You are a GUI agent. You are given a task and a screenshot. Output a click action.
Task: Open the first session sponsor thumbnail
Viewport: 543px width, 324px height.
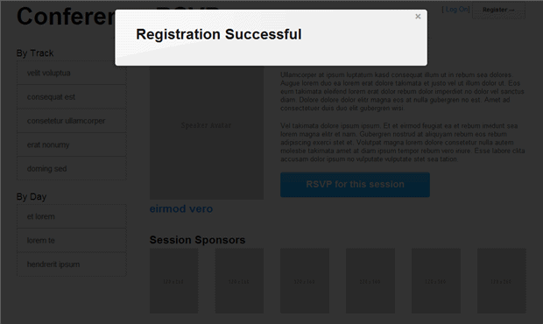click(173, 281)
